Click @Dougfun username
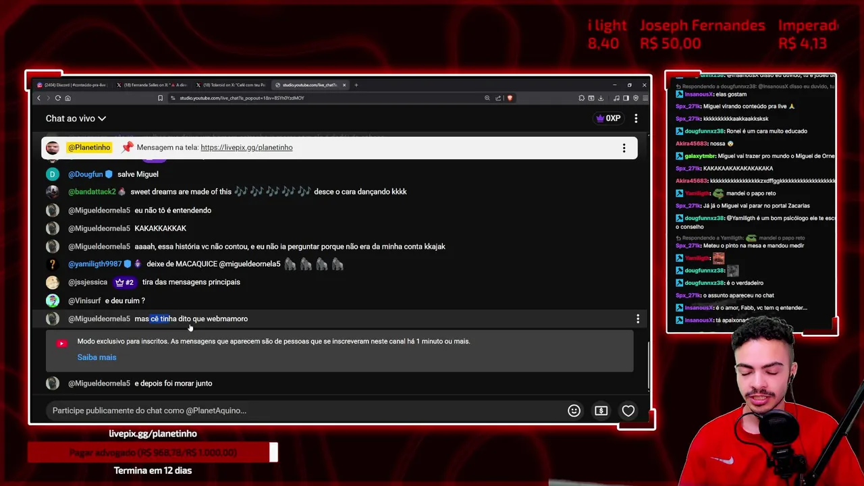Viewport: 864px width, 486px height. click(86, 174)
